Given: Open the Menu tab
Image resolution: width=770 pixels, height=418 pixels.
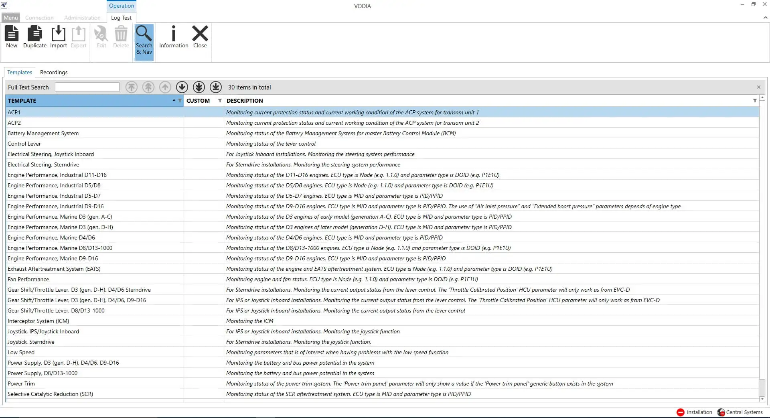Looking at the screenshot, I should click(x=10, y=18).
